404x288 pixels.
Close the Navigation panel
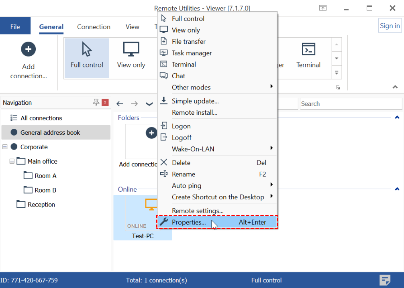click(x=105, y=103)
